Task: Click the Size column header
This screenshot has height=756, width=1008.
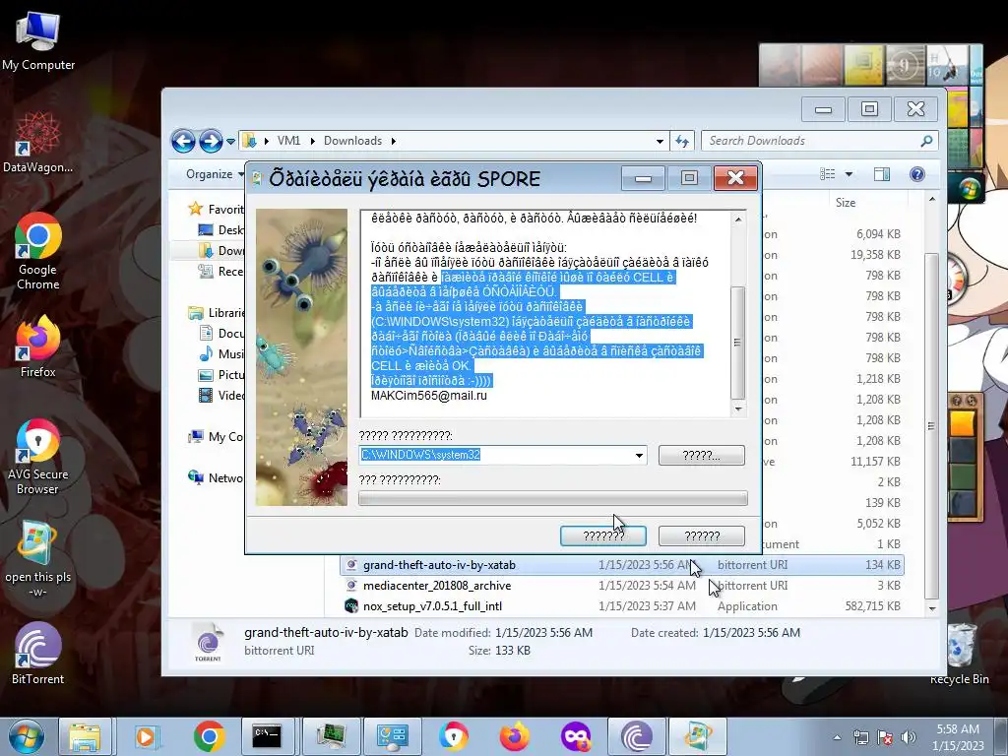Action: (846, 203)
